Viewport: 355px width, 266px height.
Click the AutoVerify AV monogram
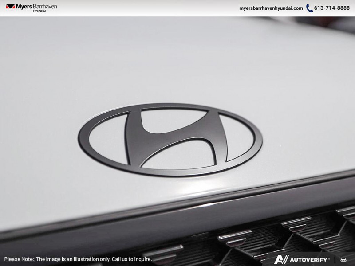281,259
